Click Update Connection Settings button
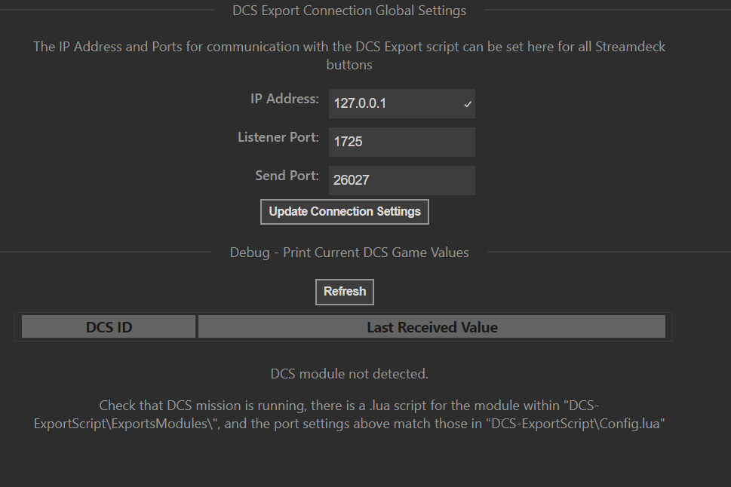Viewport: 731px width, 487px height. pyautogui.click(x=345, y=212)
